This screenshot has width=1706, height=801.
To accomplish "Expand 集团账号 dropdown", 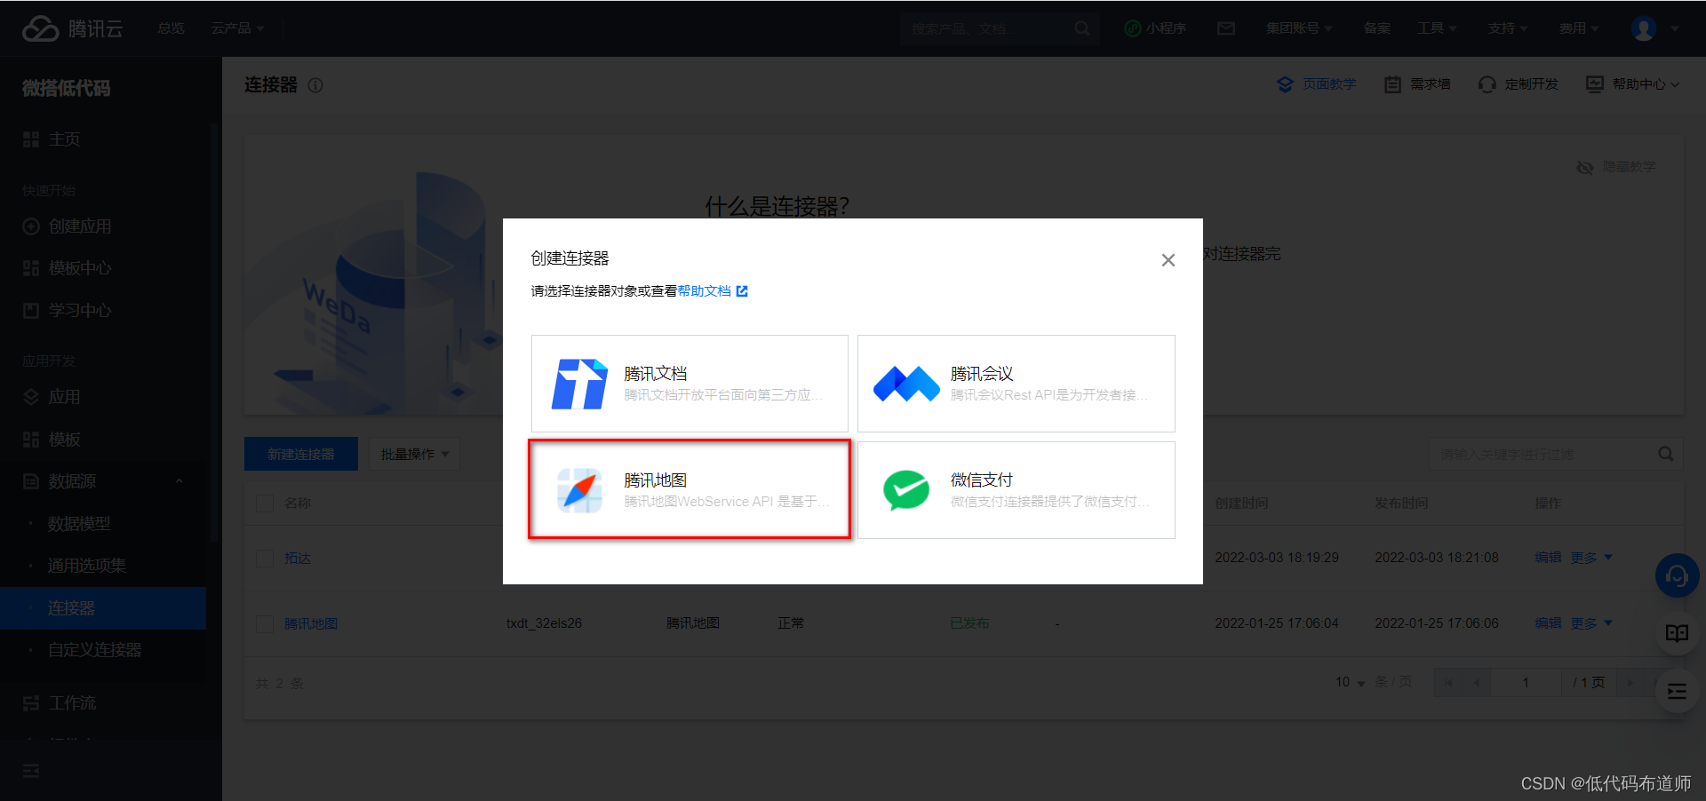I will point(1299,28).
